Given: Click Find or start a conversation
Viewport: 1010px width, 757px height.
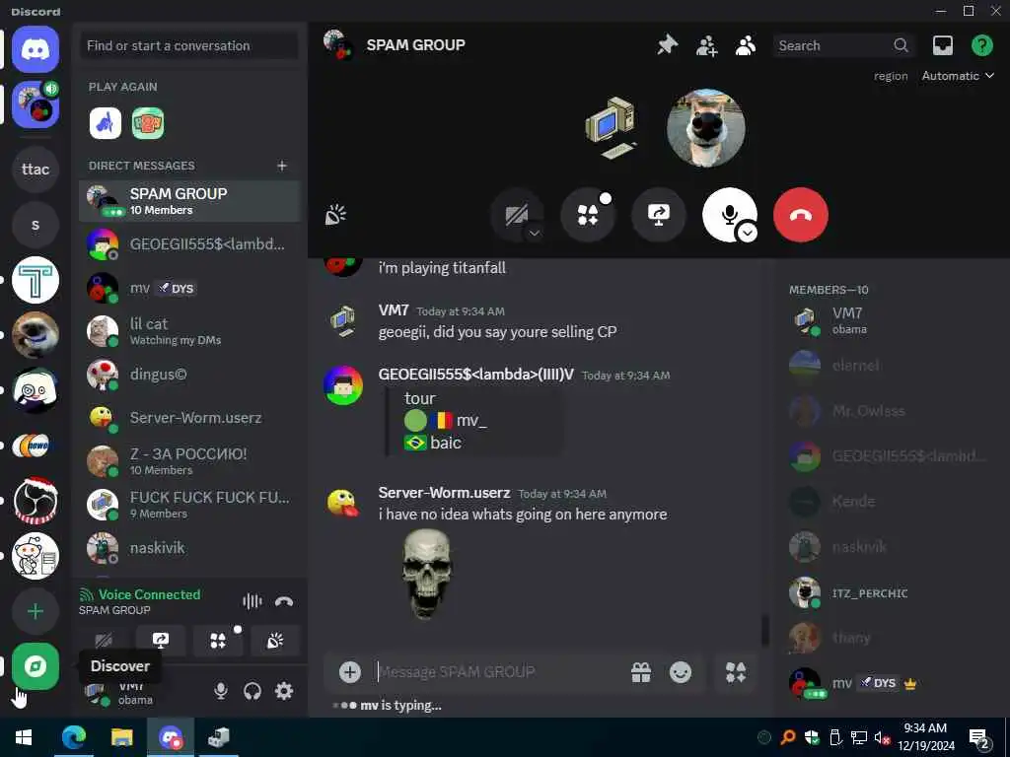Looking at the screenshot, I should coord(188,45).
